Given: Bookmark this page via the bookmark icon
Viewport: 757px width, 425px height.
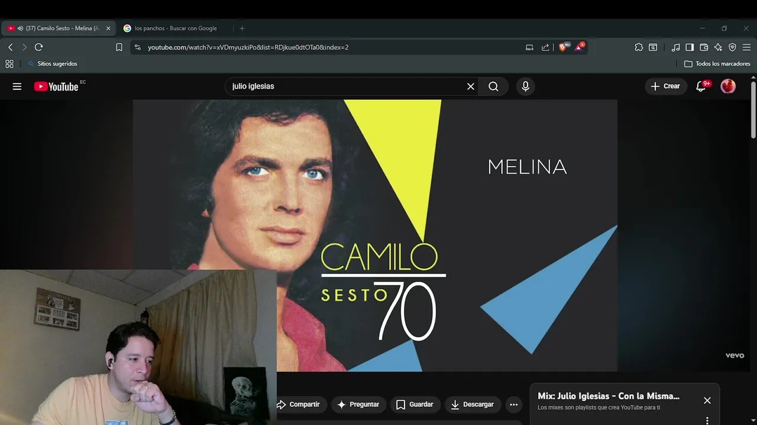Looking at the screenshot, I should tap(119, 47).
